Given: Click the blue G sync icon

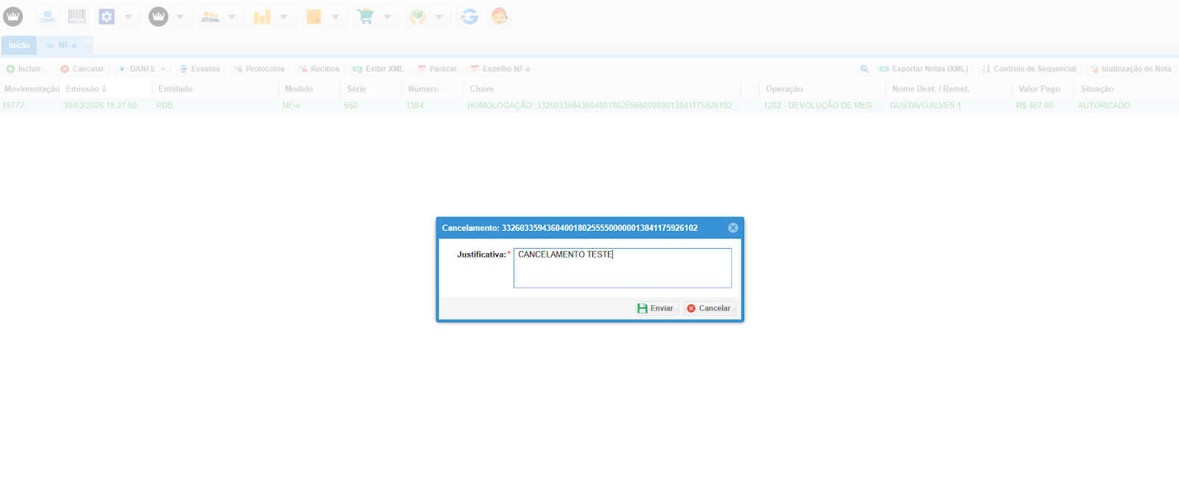Looking at the screenshot, I should click(469, 16).
